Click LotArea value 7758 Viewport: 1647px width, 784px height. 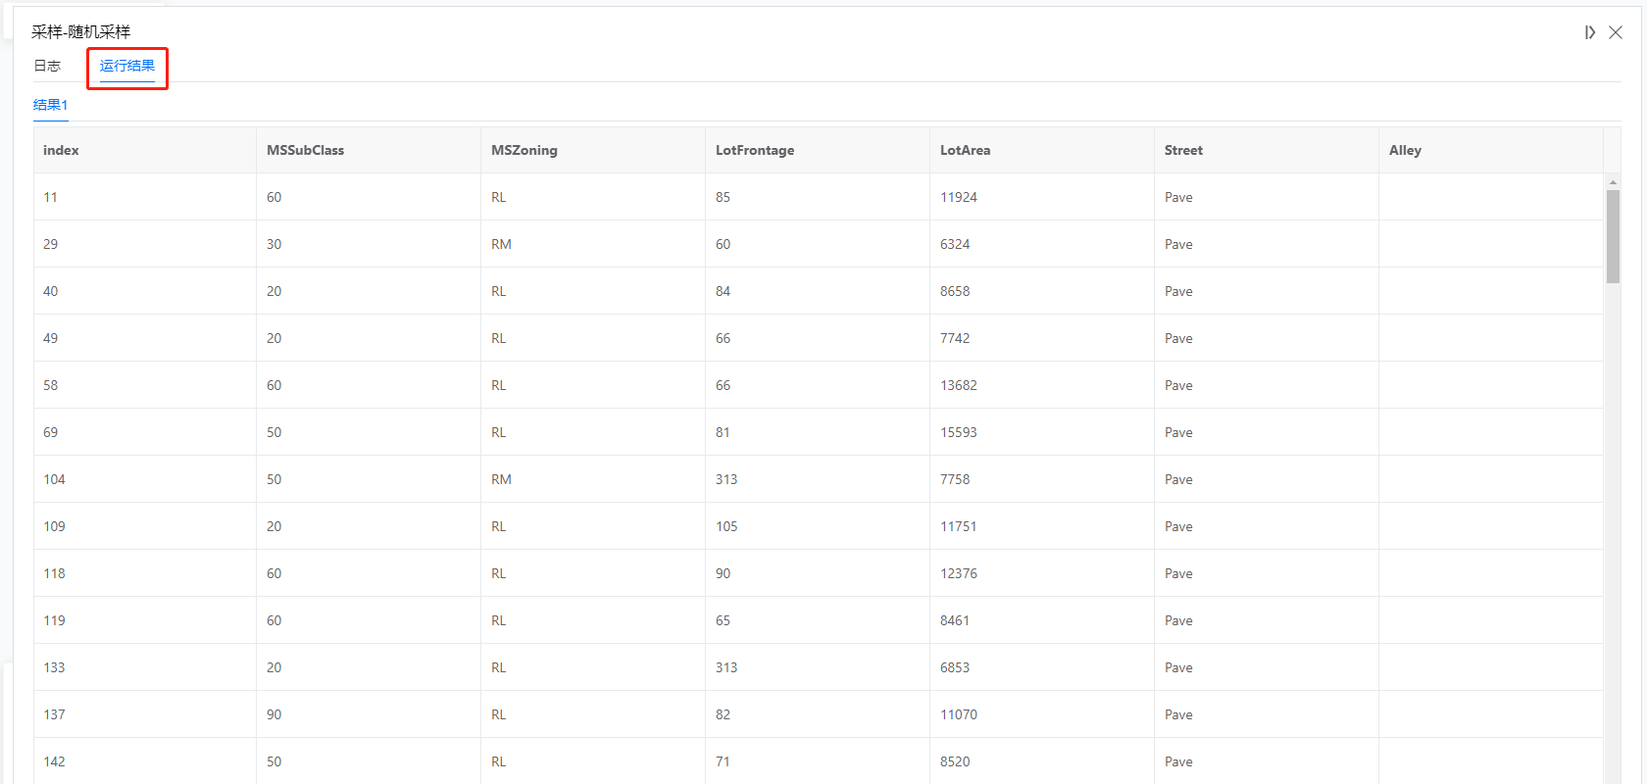pos(955,479)
